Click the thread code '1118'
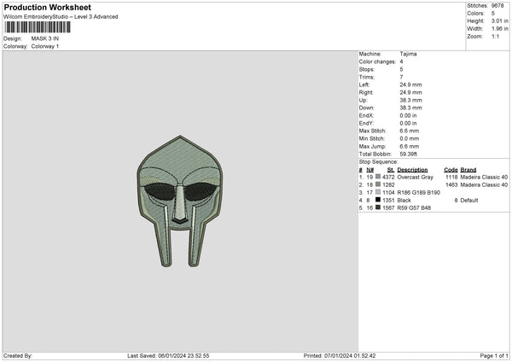 tap(451, 177)
